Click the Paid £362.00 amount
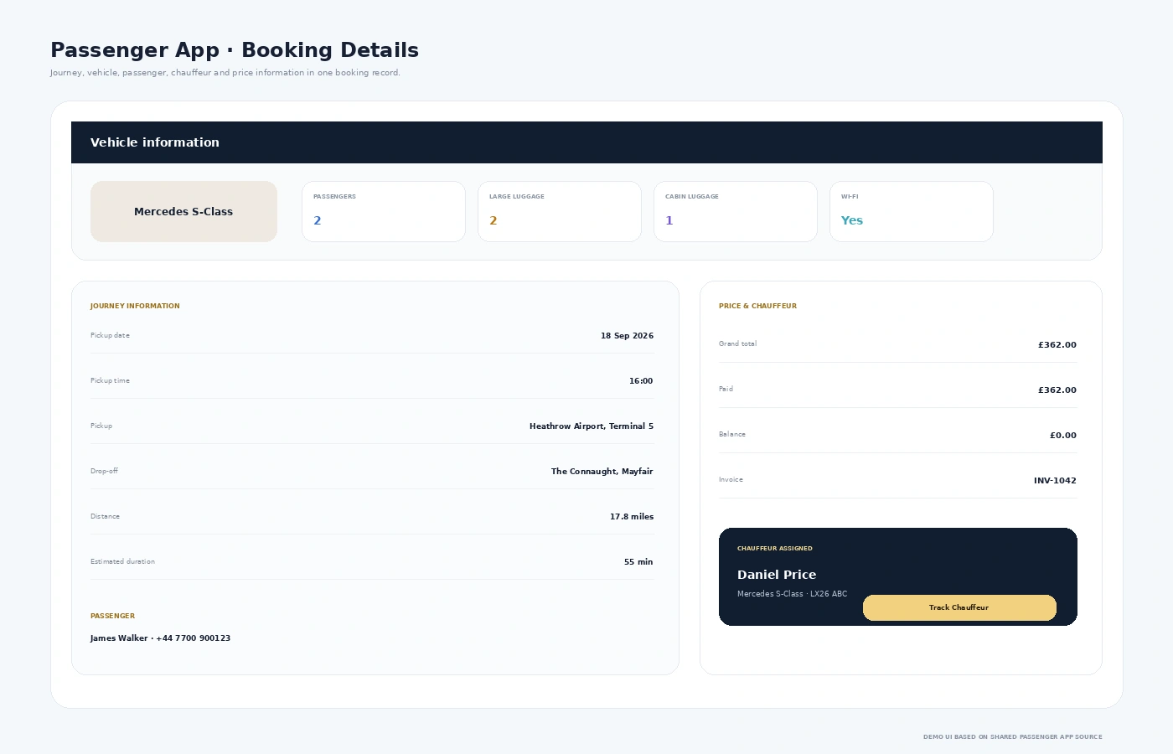The height and width of the screenshot is (754, 1173). (1057, 390)
